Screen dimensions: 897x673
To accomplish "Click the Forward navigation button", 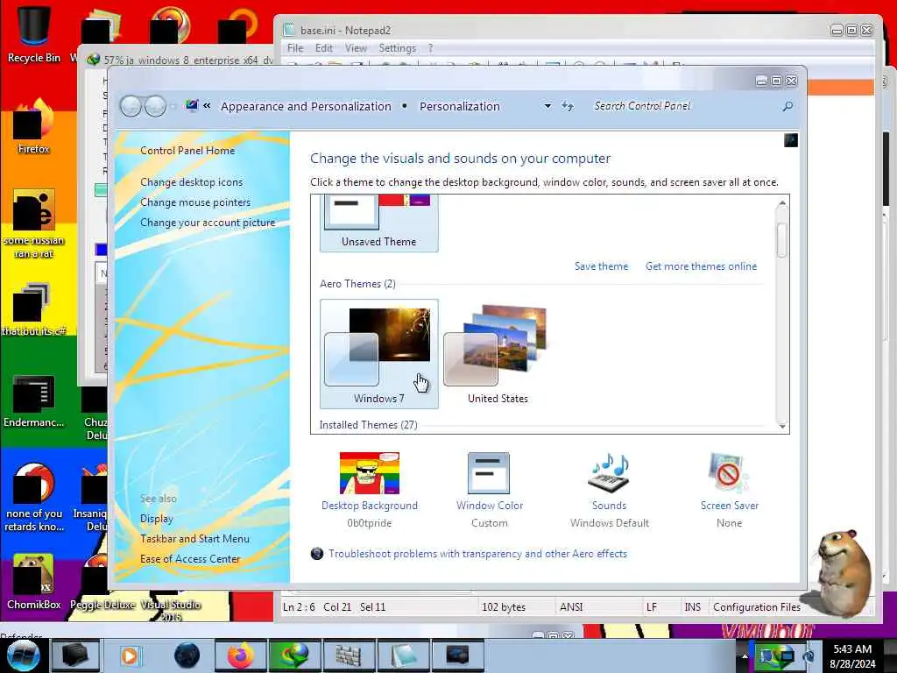I will [x=155, y=106].
